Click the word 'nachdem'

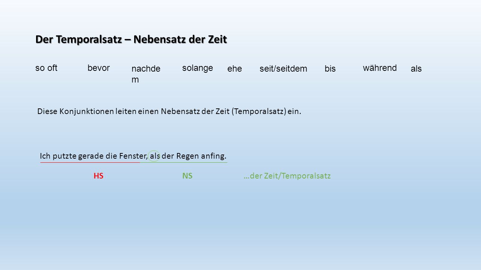pyautogui.click(x=146, y=74)
